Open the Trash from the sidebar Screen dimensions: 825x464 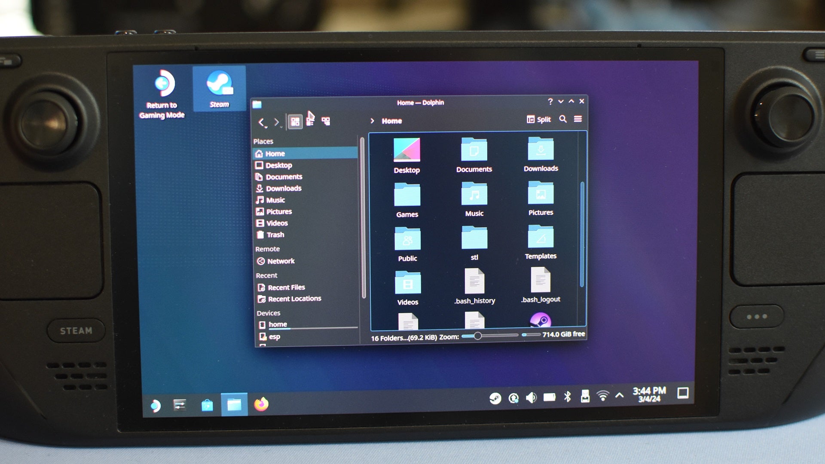tap(276, 235)
